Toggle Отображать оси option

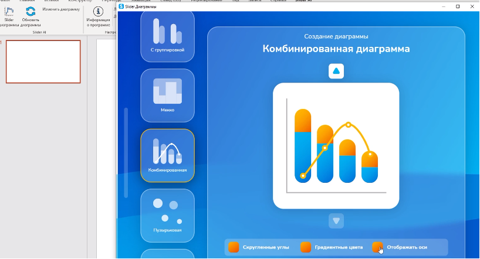coord(377,247)
